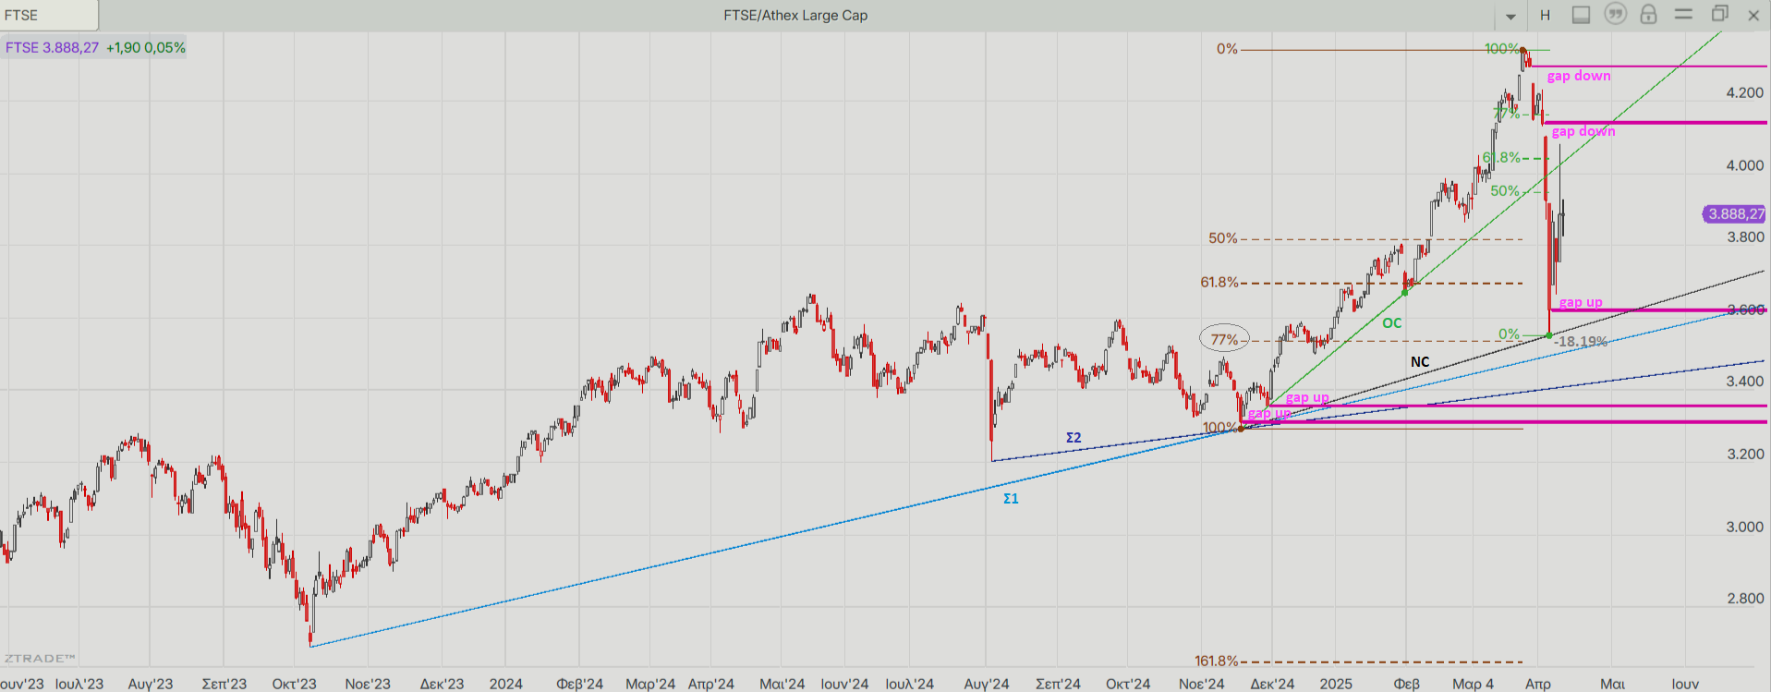Click the 4.000 price axis label
This screenshot has height=692, width=1771.
[x=1745, y=165]
